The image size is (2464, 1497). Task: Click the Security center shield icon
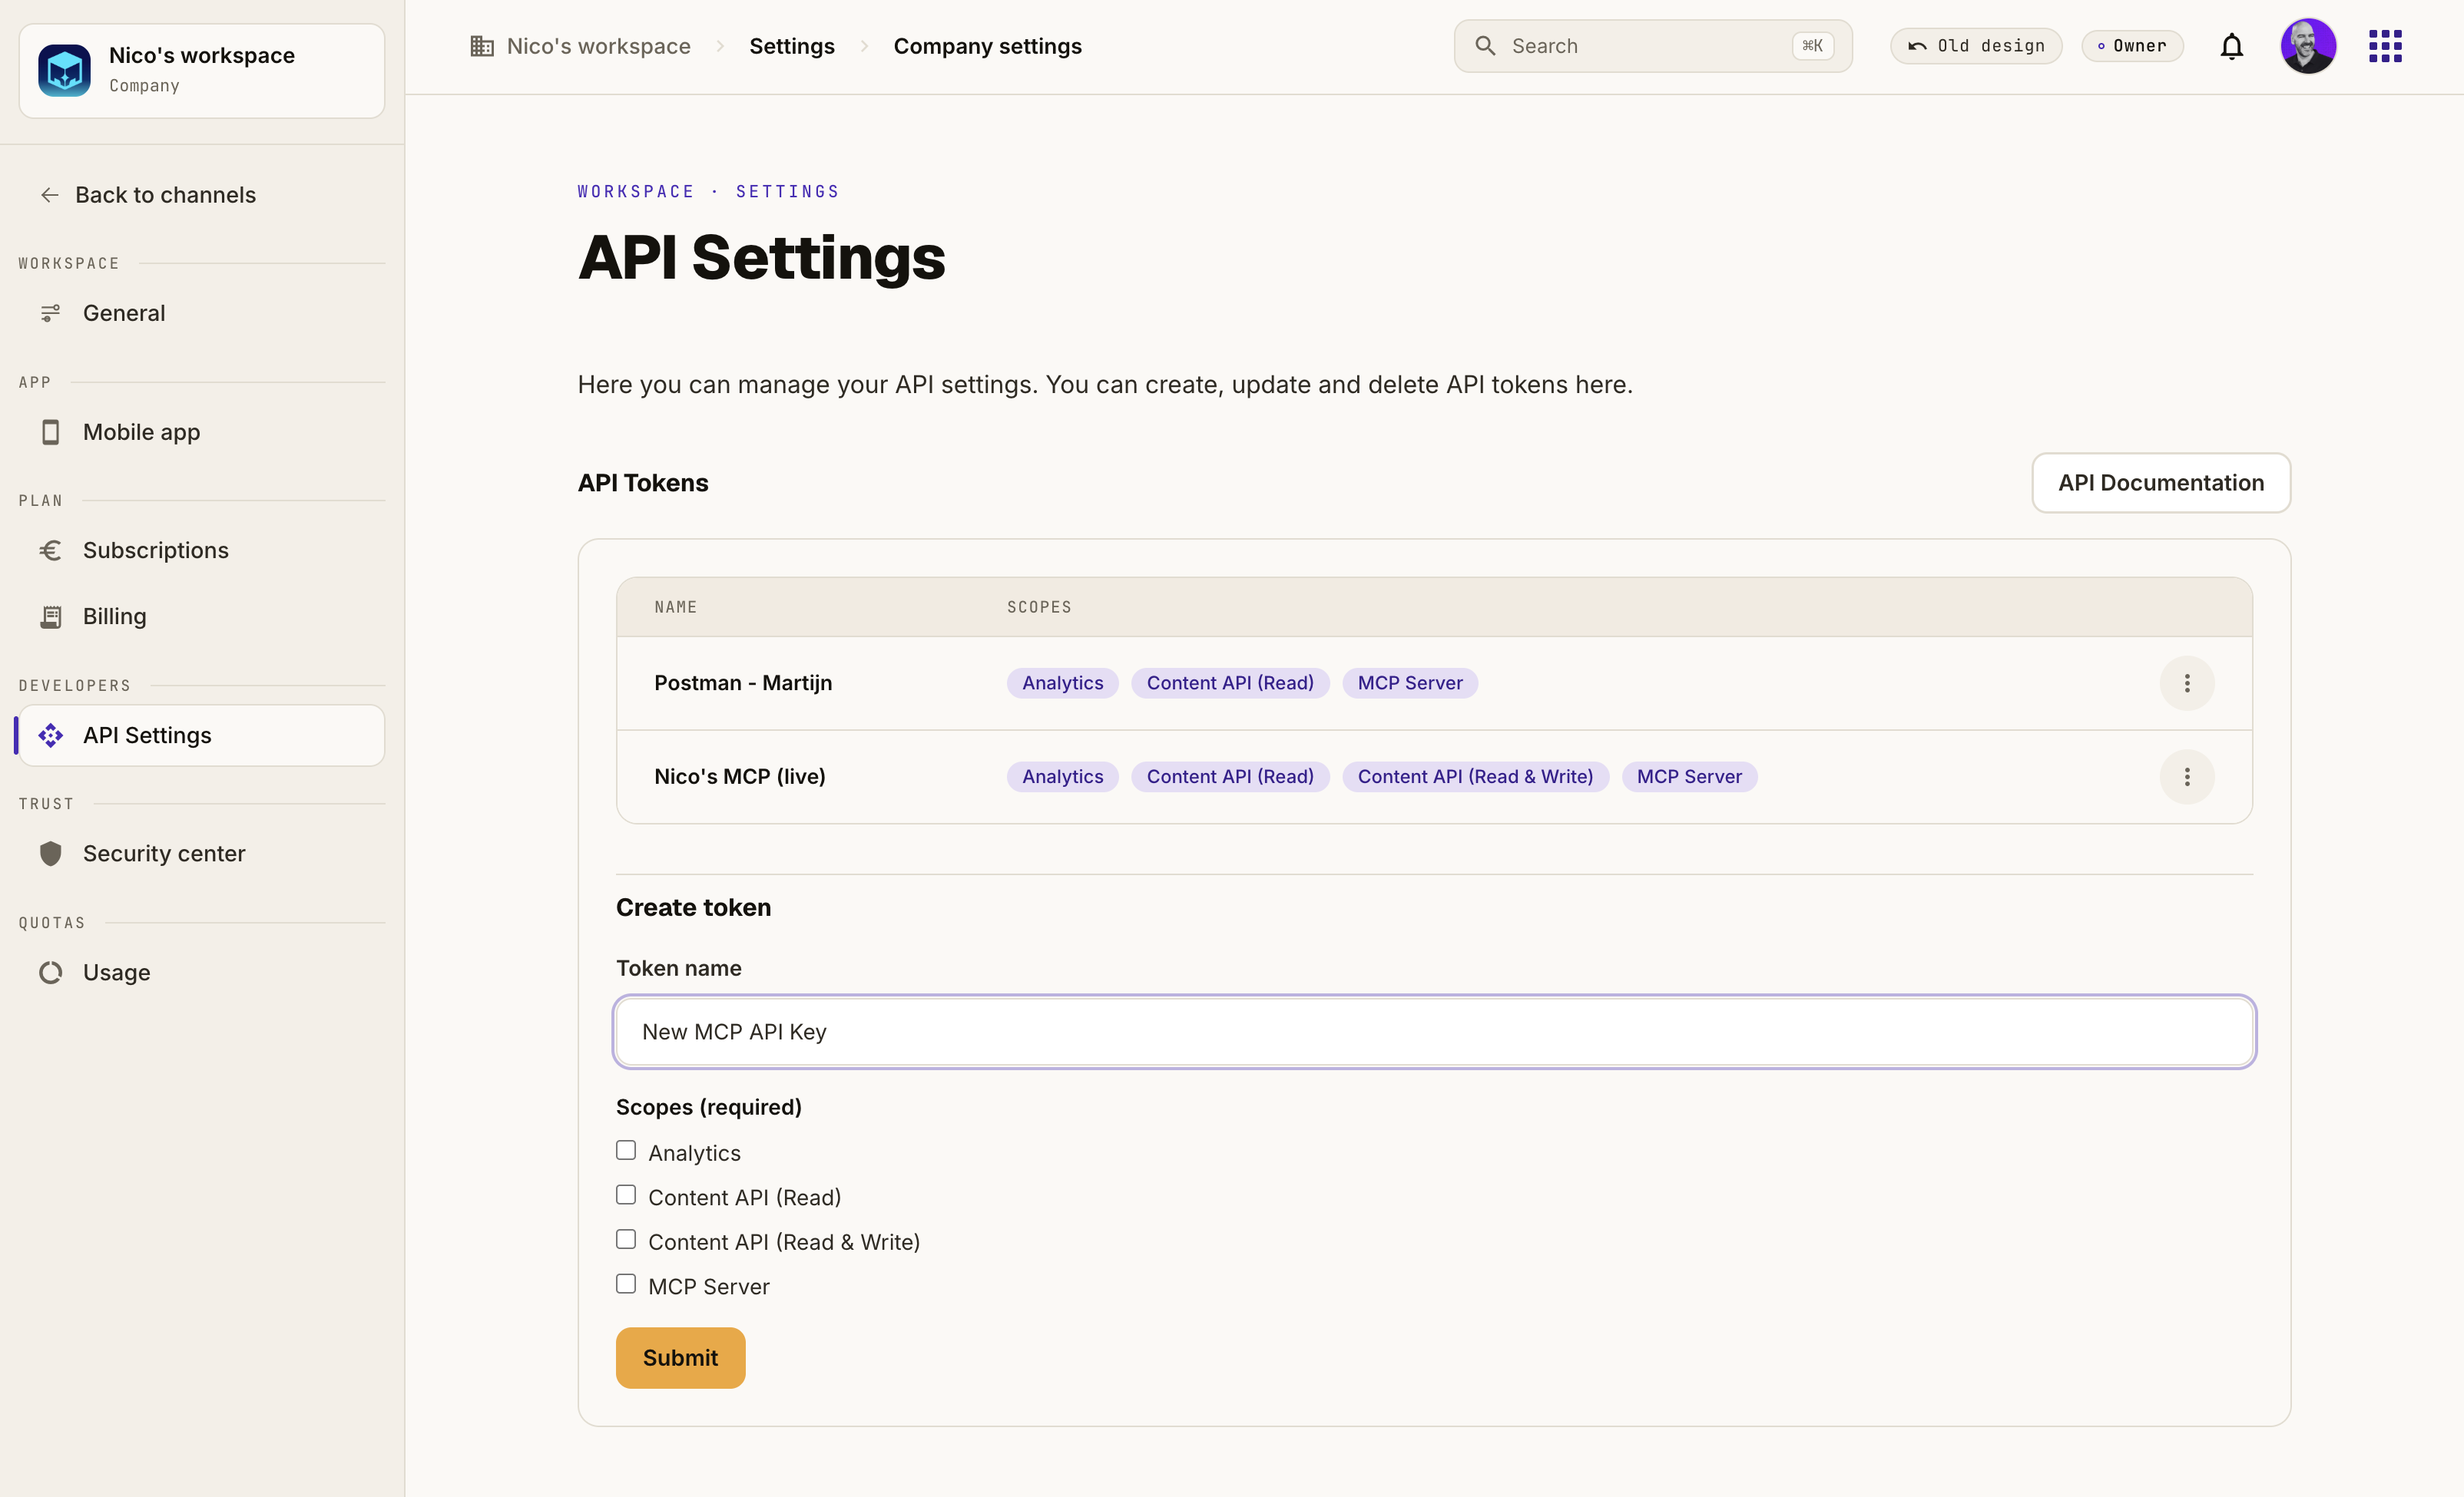[51, 854]
